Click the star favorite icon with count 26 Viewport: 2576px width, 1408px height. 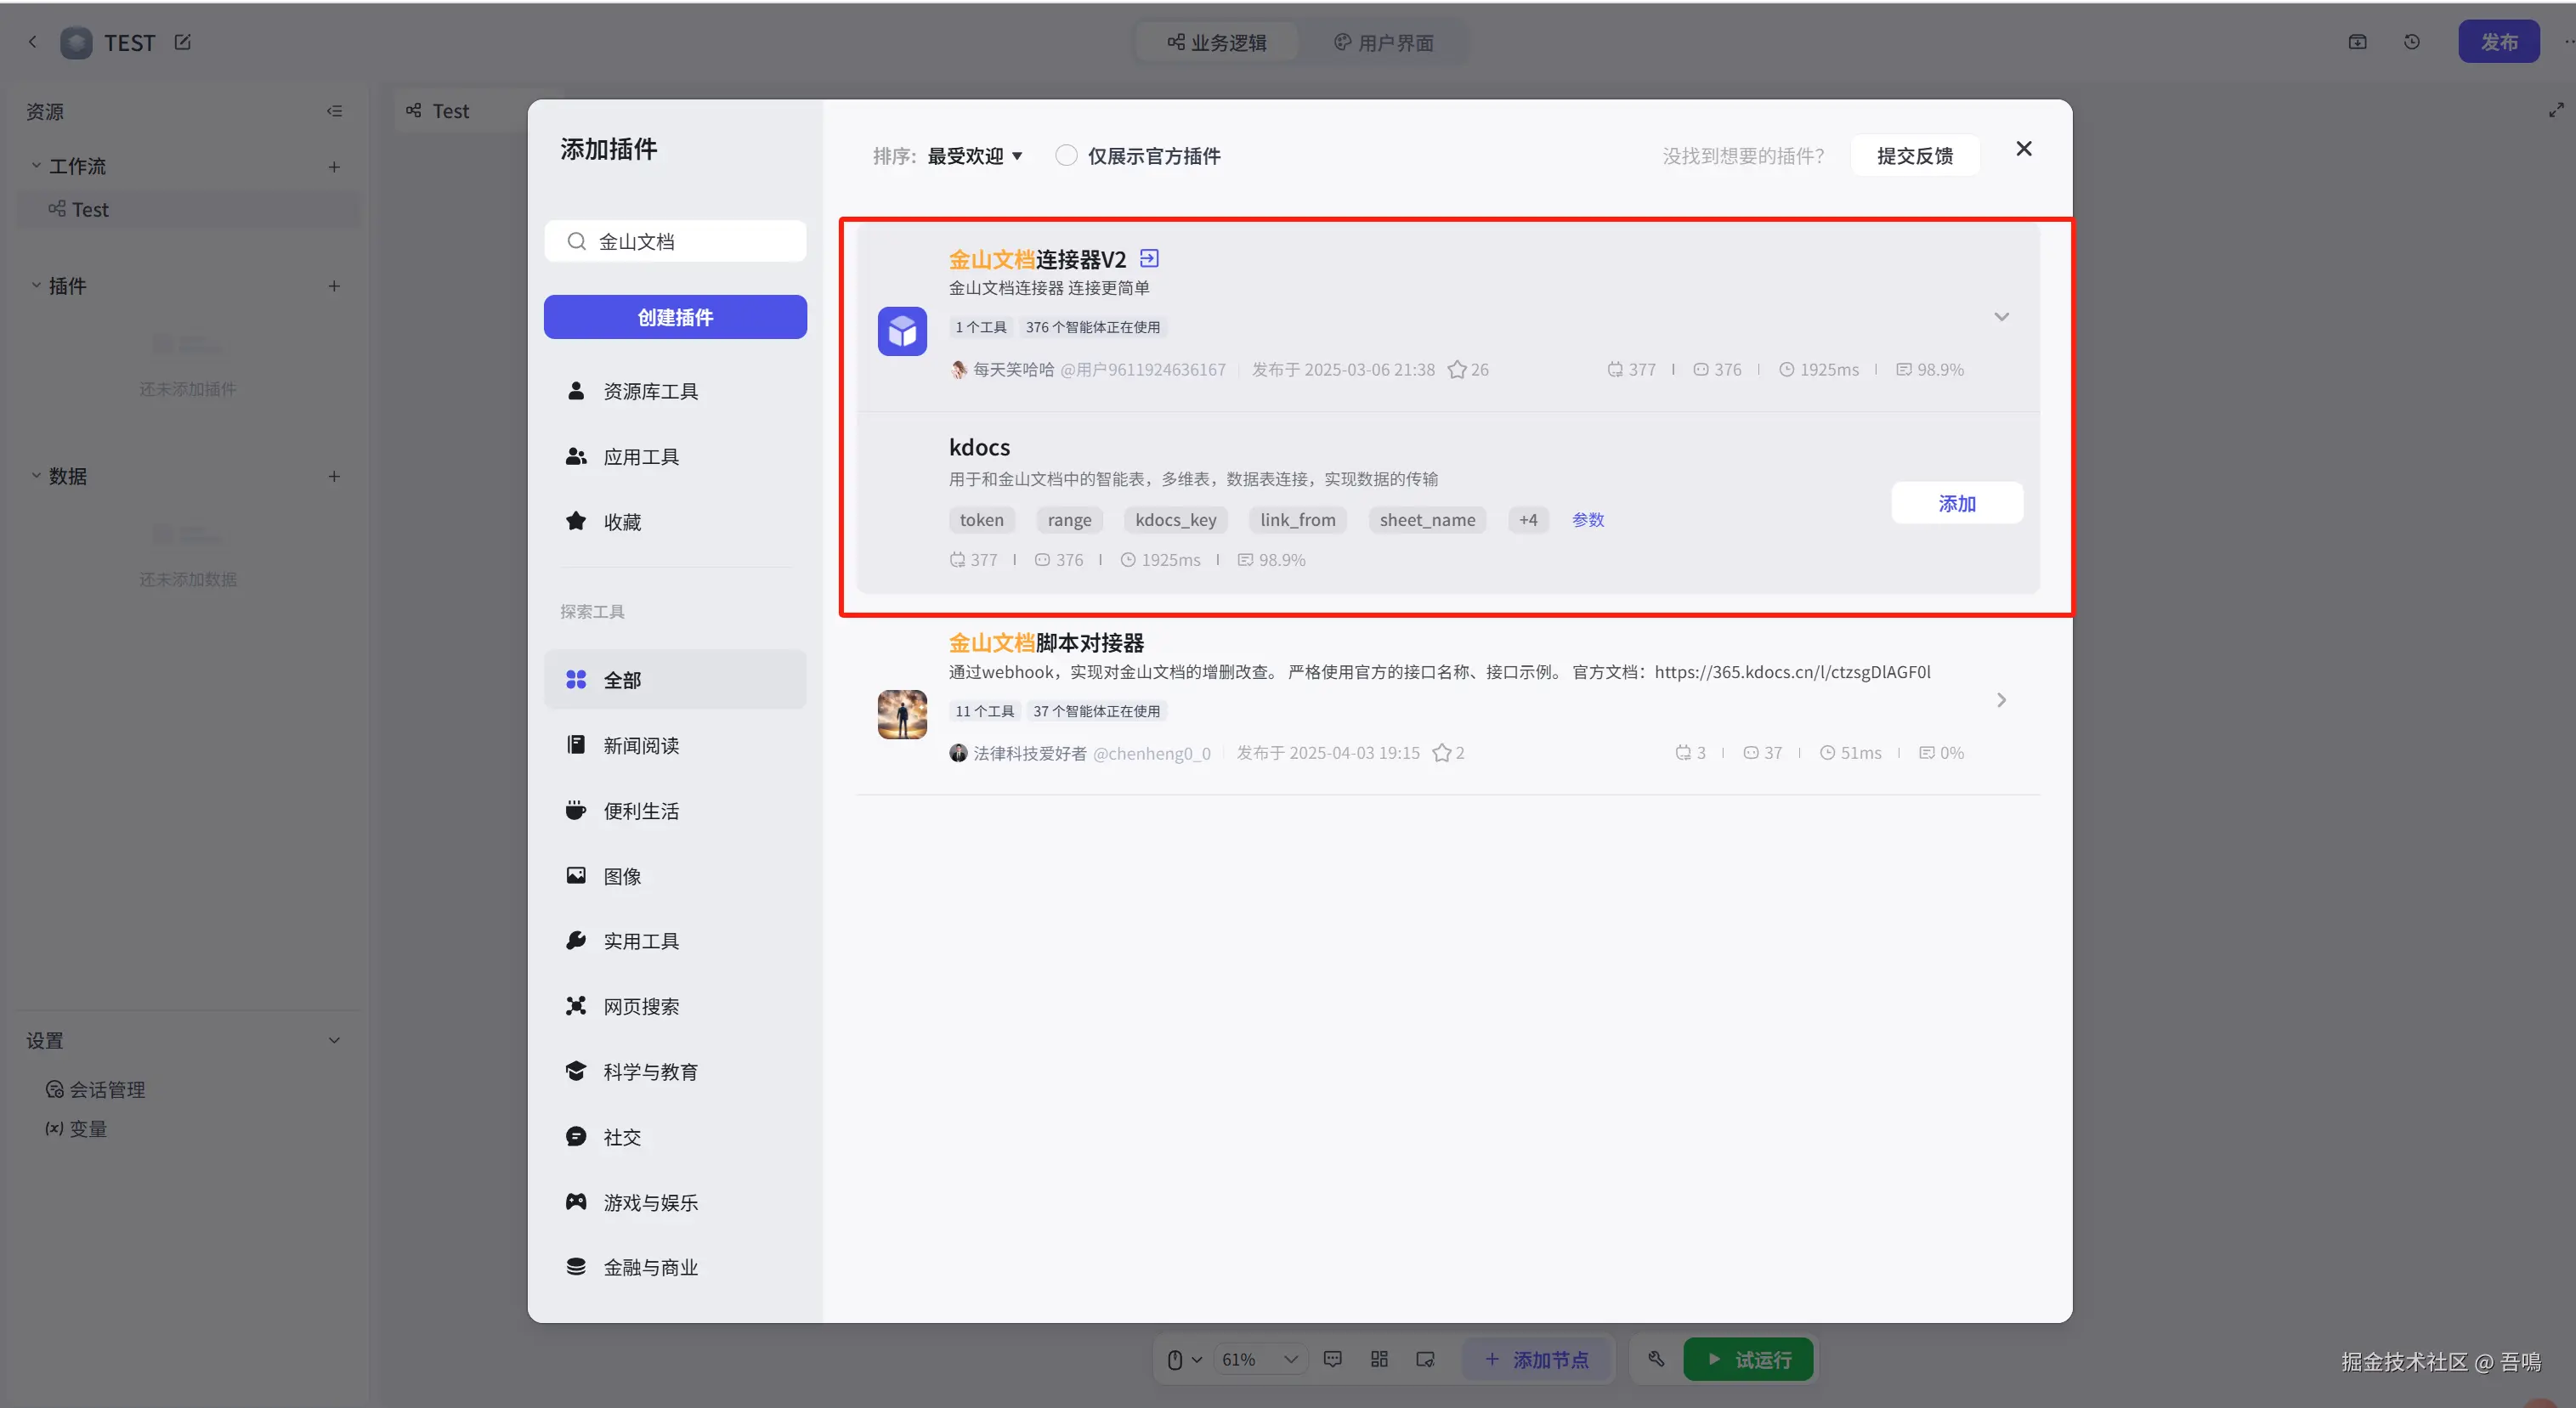[x=1457, y=369]
